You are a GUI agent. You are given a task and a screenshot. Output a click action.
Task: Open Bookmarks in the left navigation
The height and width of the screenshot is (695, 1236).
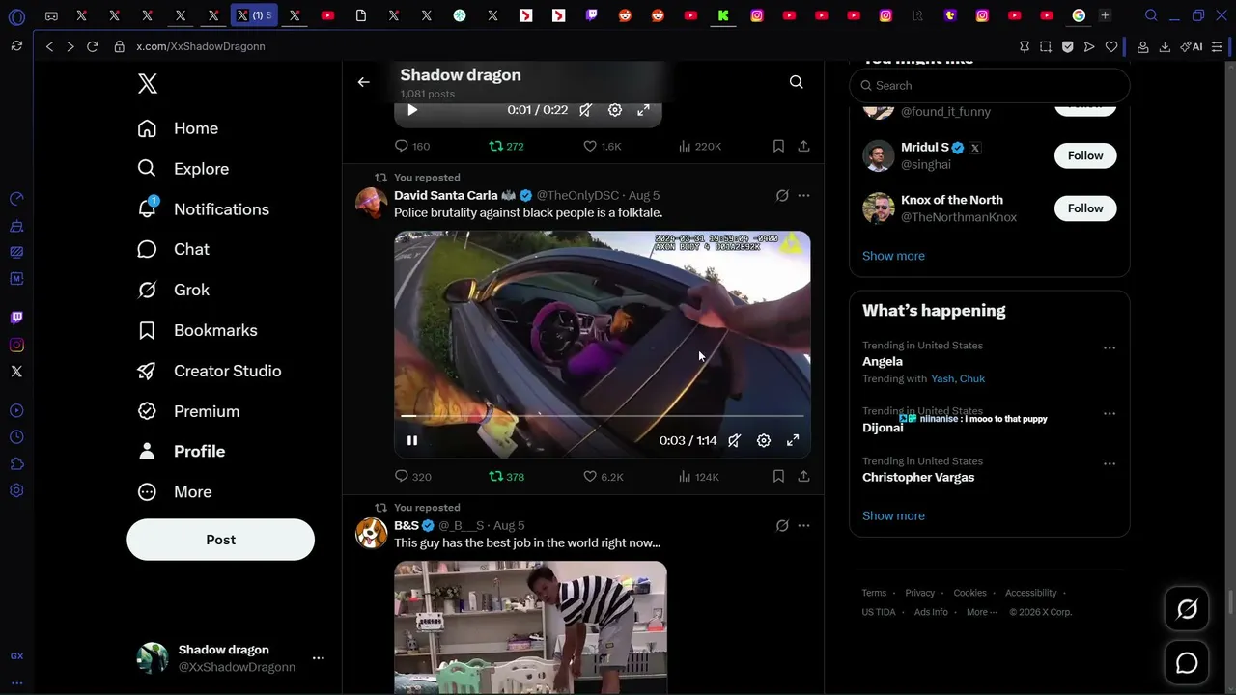pos(197,330)
